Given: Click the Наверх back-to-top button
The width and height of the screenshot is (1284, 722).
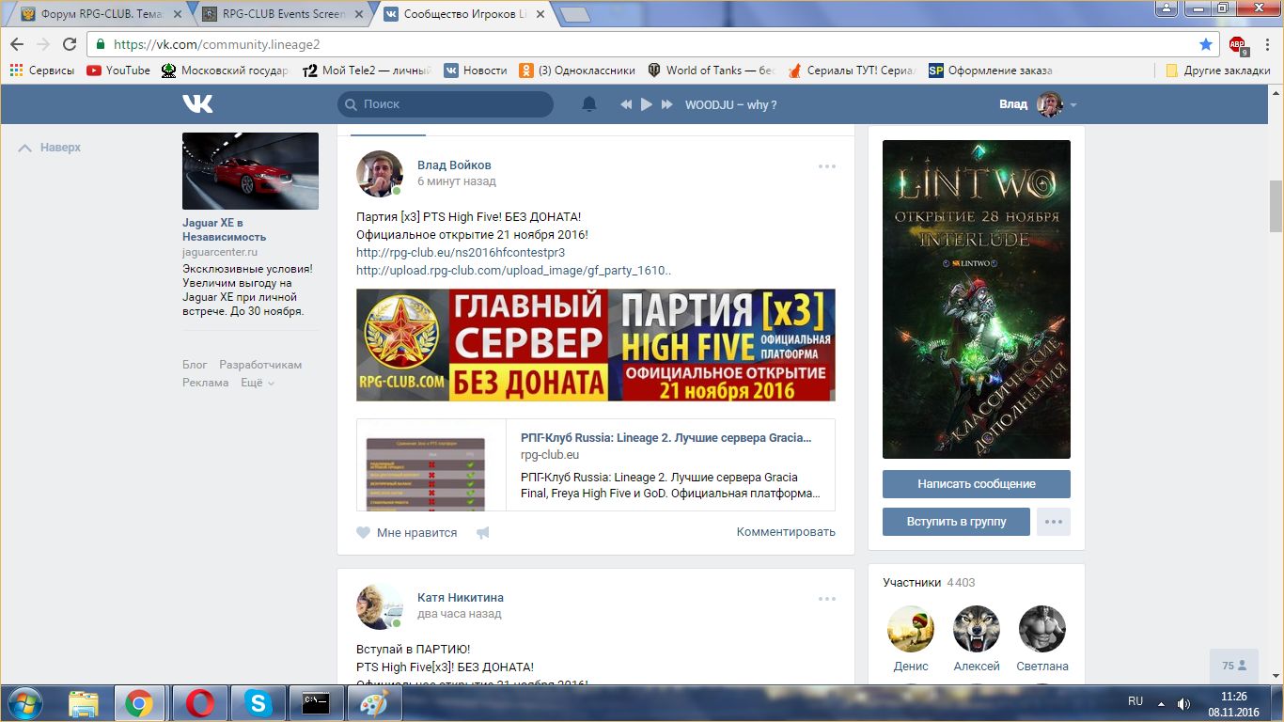Looking at the screenshot, I should [x=50, y=148].
